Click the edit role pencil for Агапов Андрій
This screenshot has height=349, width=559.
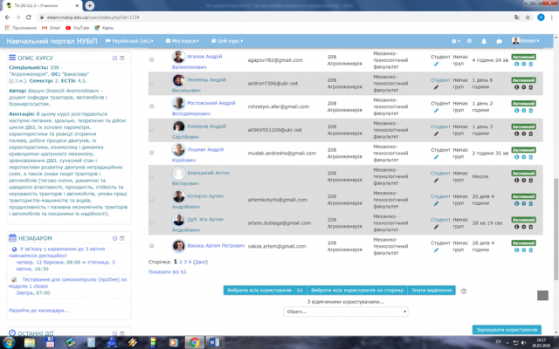437,64
